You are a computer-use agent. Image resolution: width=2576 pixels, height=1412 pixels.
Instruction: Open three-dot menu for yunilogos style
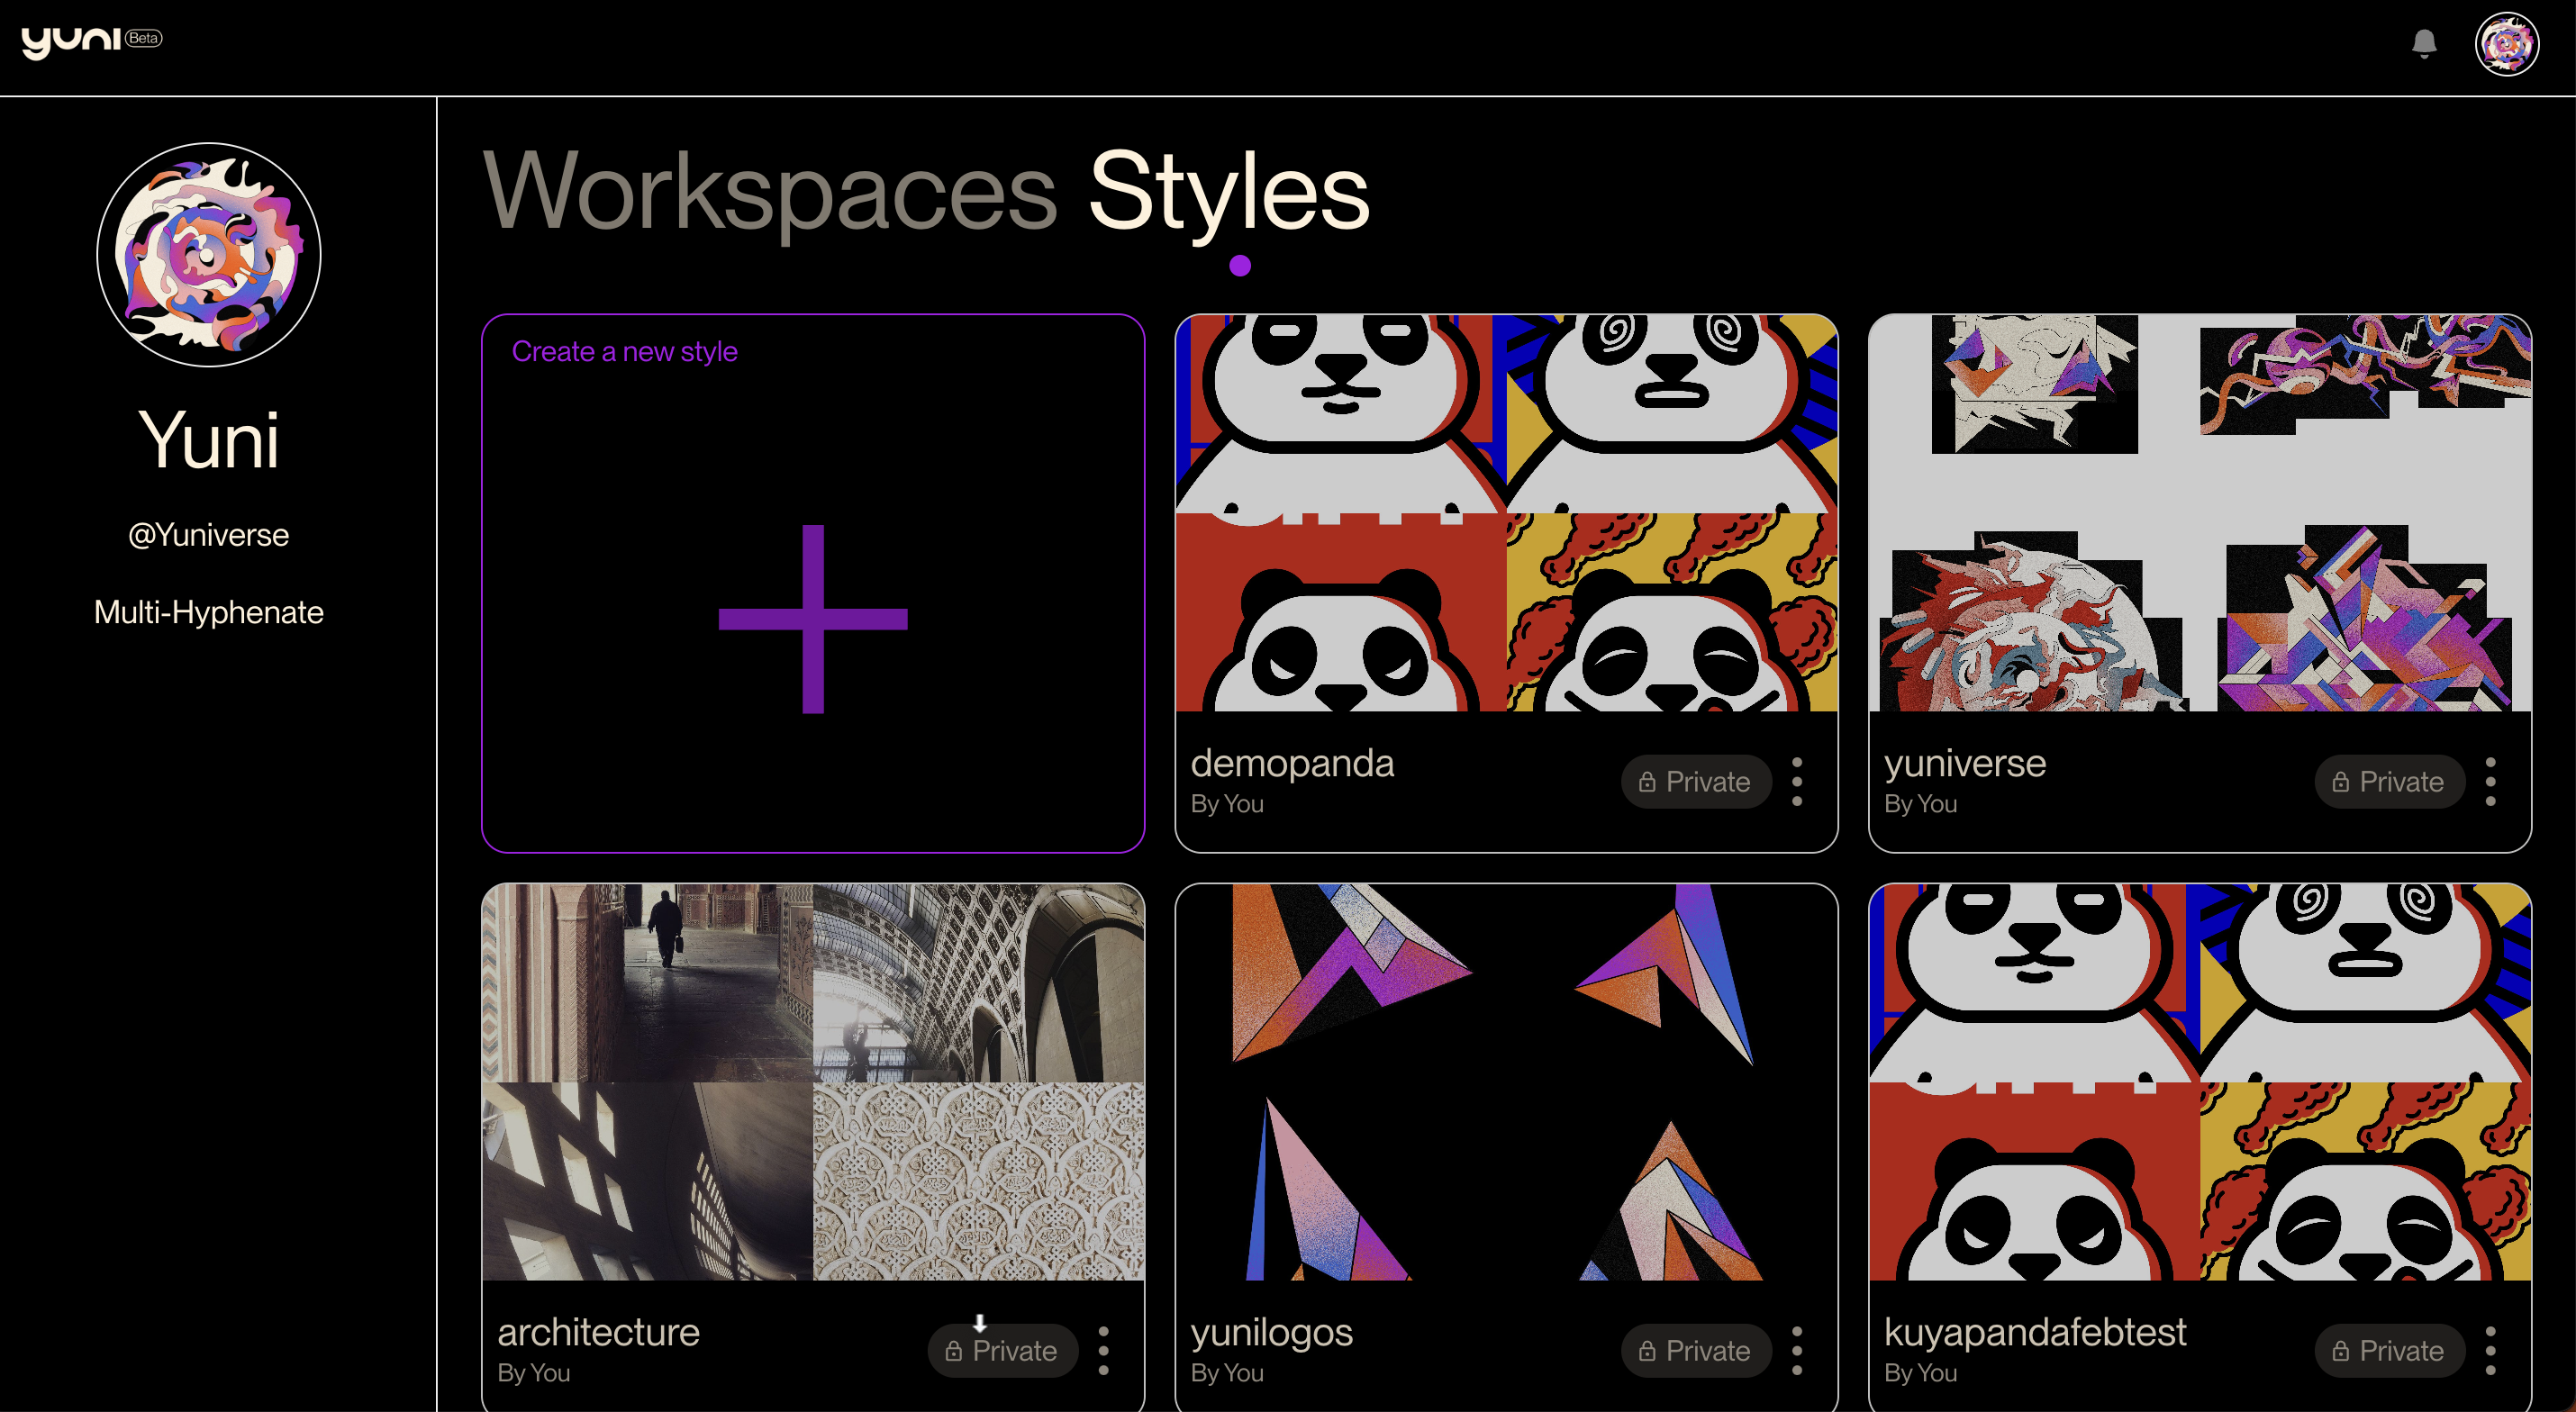coord(1797,1350)
